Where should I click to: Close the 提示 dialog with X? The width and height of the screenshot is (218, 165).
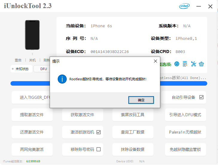(x=156, y=61)
